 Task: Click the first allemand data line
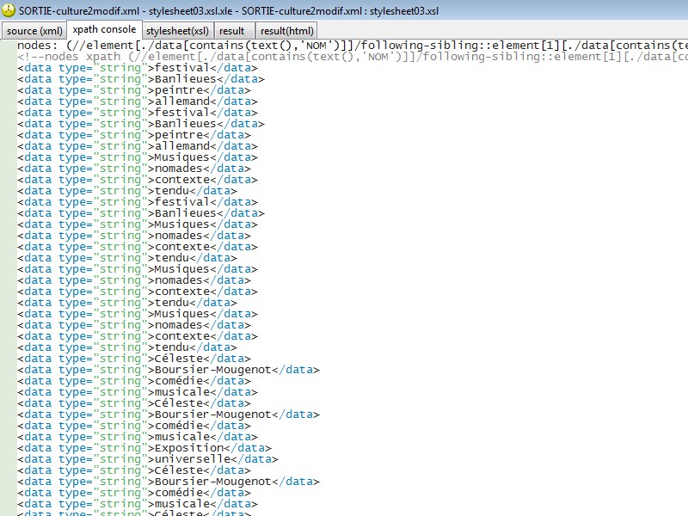tap(132, 101)
